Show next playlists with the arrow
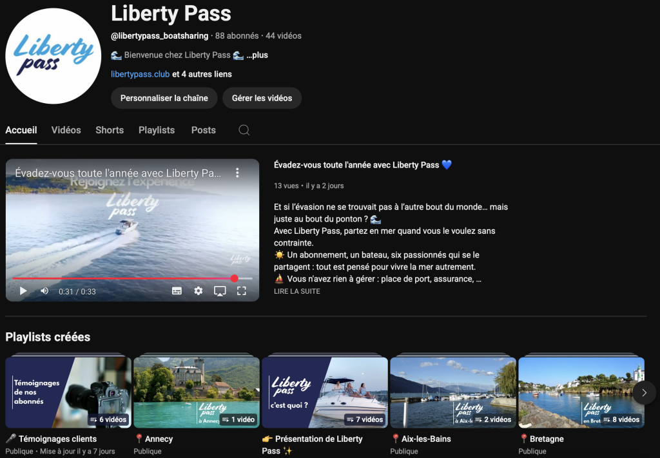Viewport: 660px width, 458px height. (644, 392)
